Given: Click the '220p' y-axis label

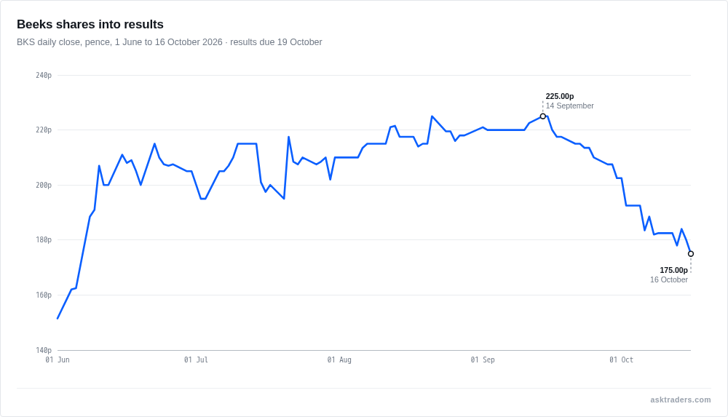Looking at the screenshot, I should click(44, 130).
